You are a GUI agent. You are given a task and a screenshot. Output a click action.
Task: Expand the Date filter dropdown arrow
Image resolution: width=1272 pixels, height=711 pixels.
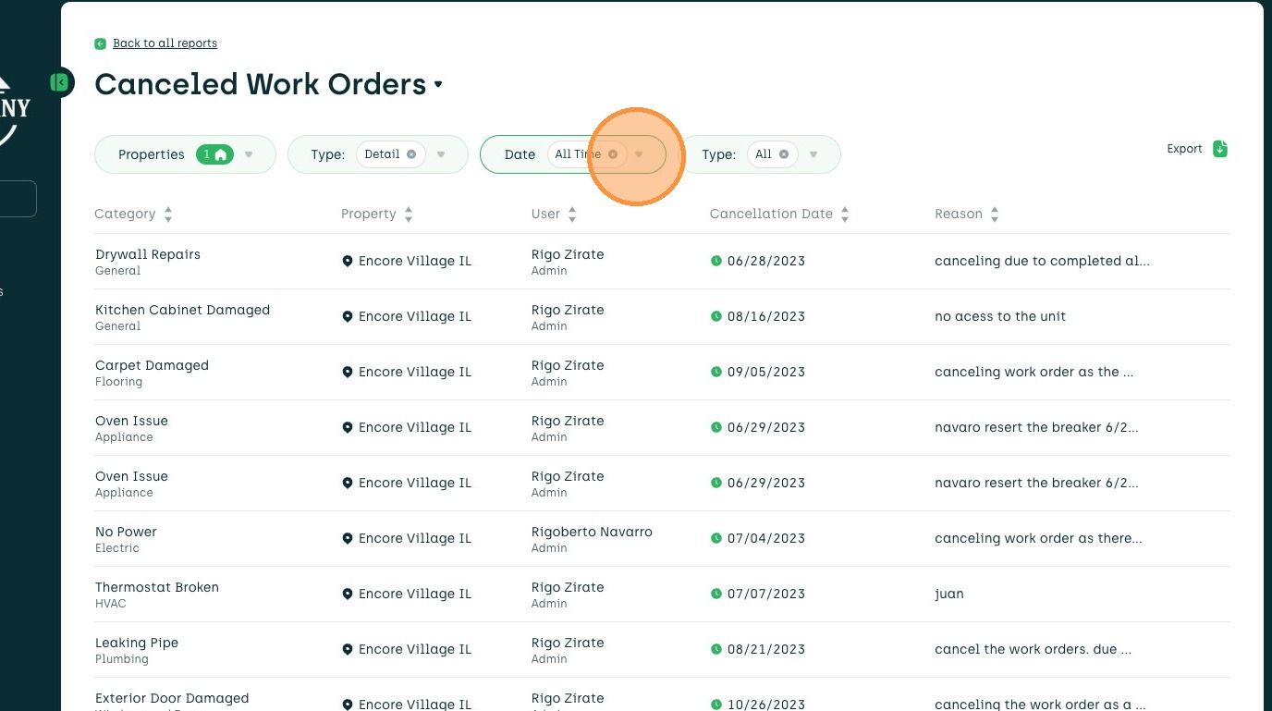click(x=639, y=154)
